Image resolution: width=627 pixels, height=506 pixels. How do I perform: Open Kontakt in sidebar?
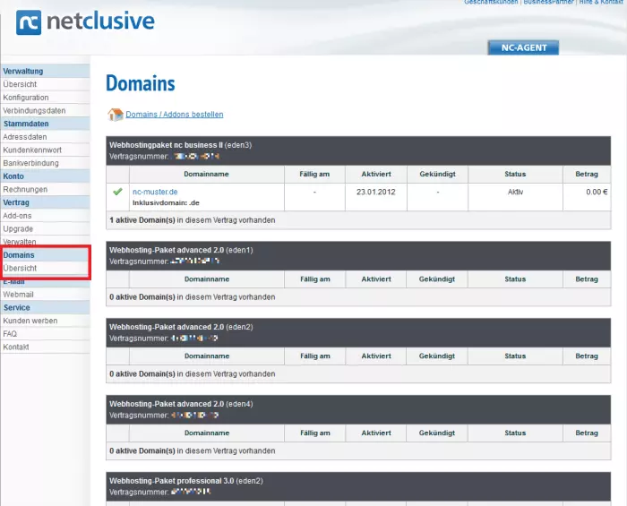pyautogui.click(x=15, y=347)
